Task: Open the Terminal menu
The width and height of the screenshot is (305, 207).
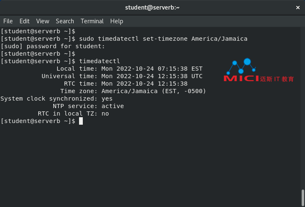Action: click(x=92, y=21)
